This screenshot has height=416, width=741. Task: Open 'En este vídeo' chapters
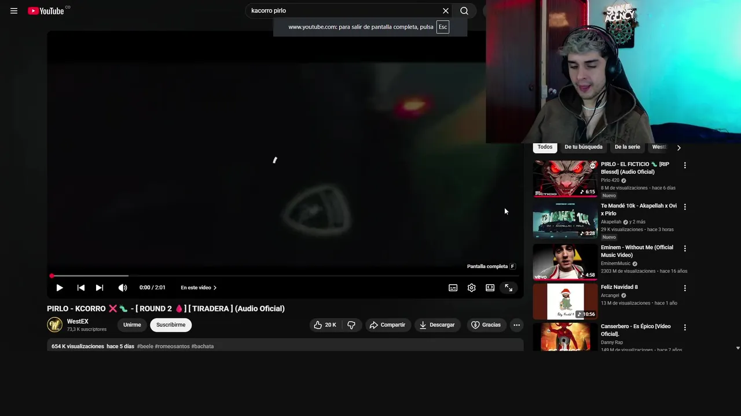click(199, 288)
